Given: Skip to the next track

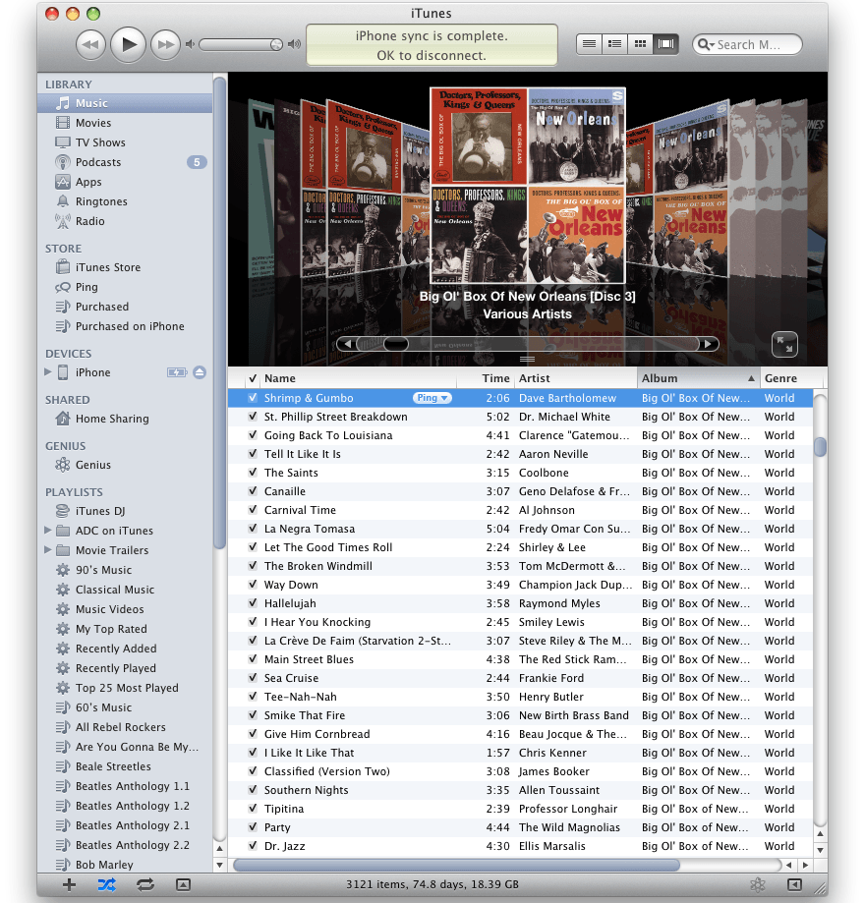Looking at the screenshot, I should (166, 44).
